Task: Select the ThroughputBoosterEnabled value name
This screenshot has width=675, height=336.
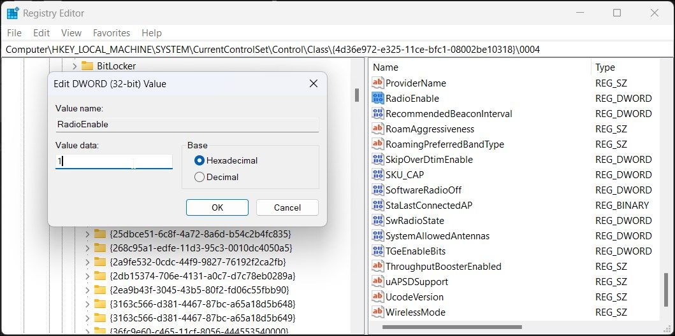Action: pos(444,267)
